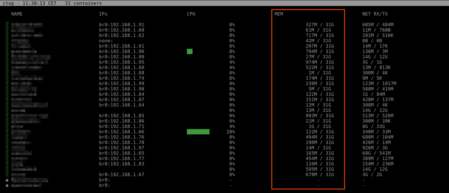Viewport: 449px width, 193px height.
Task: Click the small green CPU bar at 8%
Action: [189, 51]
